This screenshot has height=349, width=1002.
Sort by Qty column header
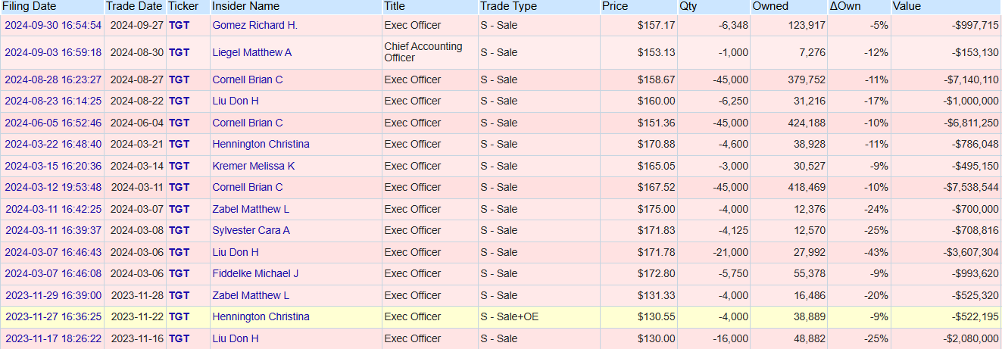[x=688, y=6]
